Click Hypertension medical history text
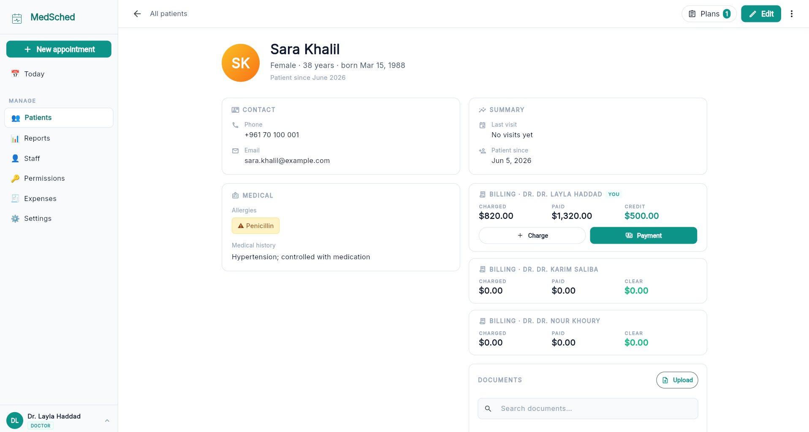Viewport: 809px width, 432px height. click(x=301, y=257)
